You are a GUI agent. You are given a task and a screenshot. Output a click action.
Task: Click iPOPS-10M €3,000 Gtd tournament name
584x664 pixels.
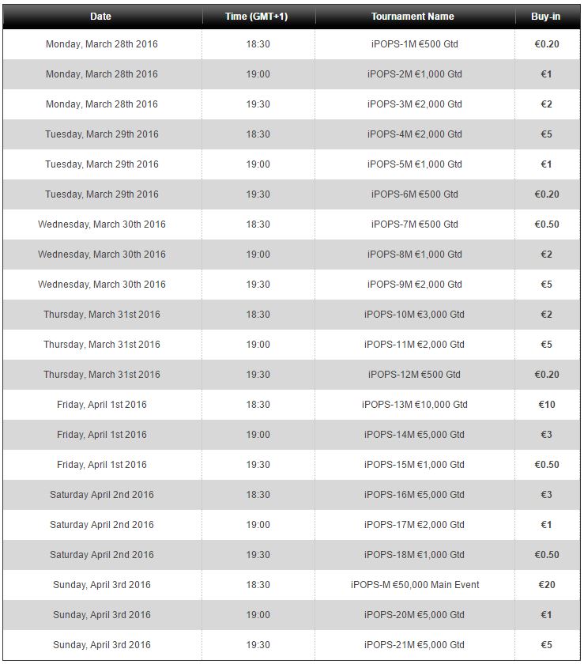click(415, 315)
